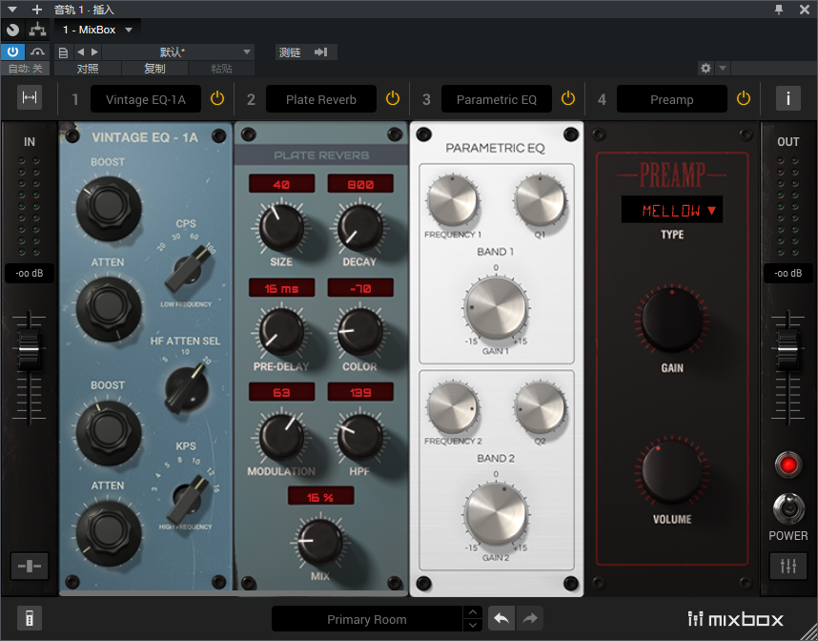
Task: Click the mixbox logo
Action: pos(736,619)
